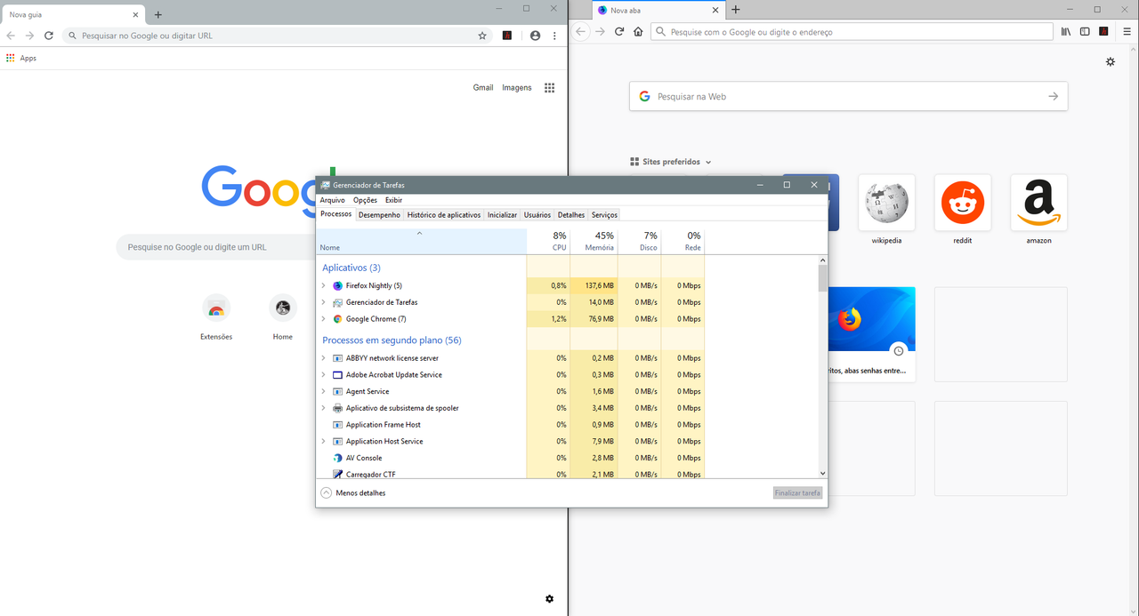Open Chrome Apps shortcut in bookmarks bar

click(x=21, y=58)
